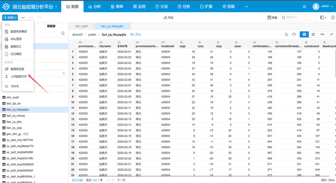Choose 数据库连接 in the new menu
This screenshot has height=183, width=336.
pos(17,69)
